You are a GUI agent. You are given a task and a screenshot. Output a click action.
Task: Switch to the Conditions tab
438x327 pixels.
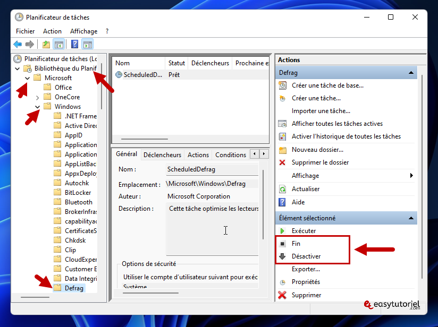[x=231, y=155]
